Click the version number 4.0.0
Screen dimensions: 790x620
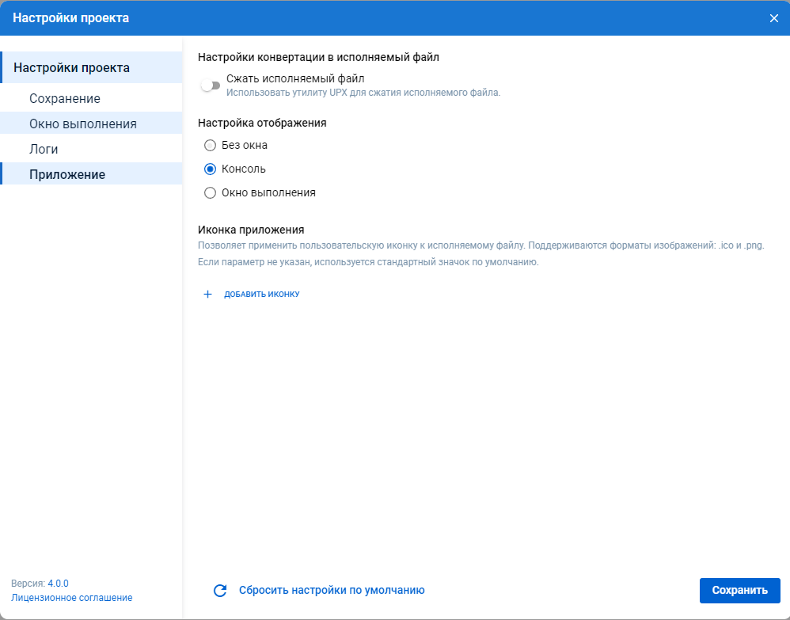point(58,584)
